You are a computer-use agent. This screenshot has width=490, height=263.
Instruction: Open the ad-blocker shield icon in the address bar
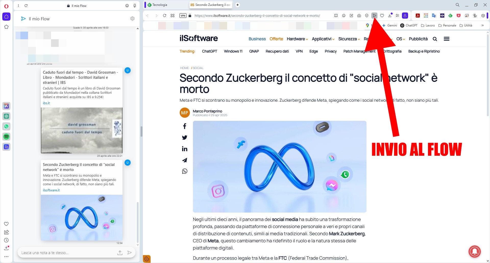pyautogui.click(x=367, y=16)
